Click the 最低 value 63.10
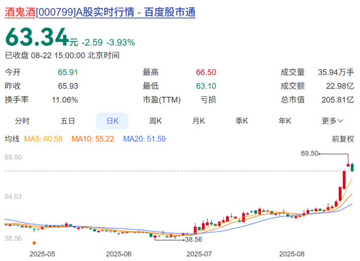 (206, 86)
